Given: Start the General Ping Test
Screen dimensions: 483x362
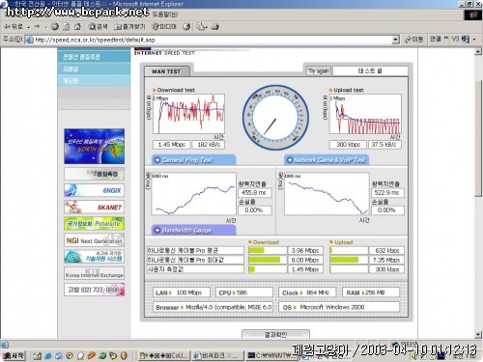Looking at the screenshot, I should 193,160.
